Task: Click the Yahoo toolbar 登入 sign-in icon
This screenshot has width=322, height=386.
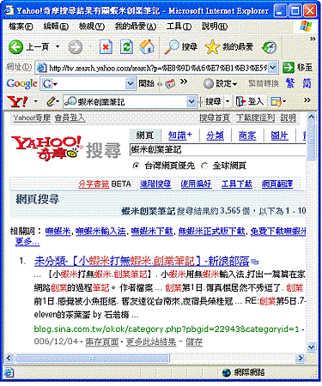Action: click(x=240, y=101)
